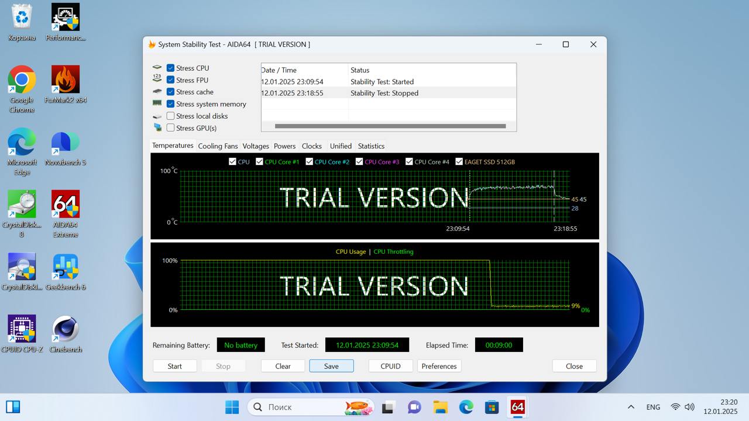
Task: Enable the Stress GPU(s) checkbox
Action: pos(170,128)
